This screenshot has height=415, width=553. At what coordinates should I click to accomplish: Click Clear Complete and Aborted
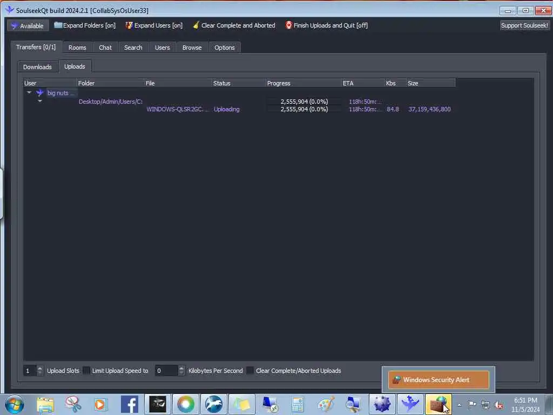coord(234,25)
